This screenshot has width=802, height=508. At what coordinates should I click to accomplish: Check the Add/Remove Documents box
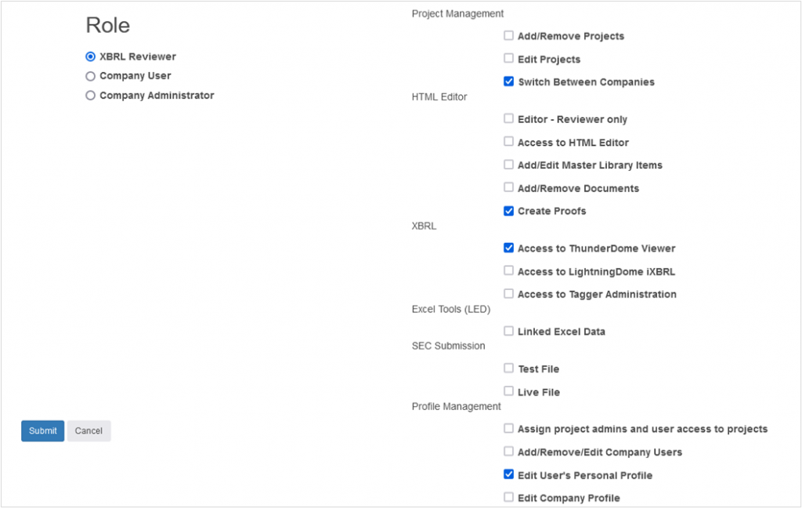pyautogui.click(x=509, y=188)
